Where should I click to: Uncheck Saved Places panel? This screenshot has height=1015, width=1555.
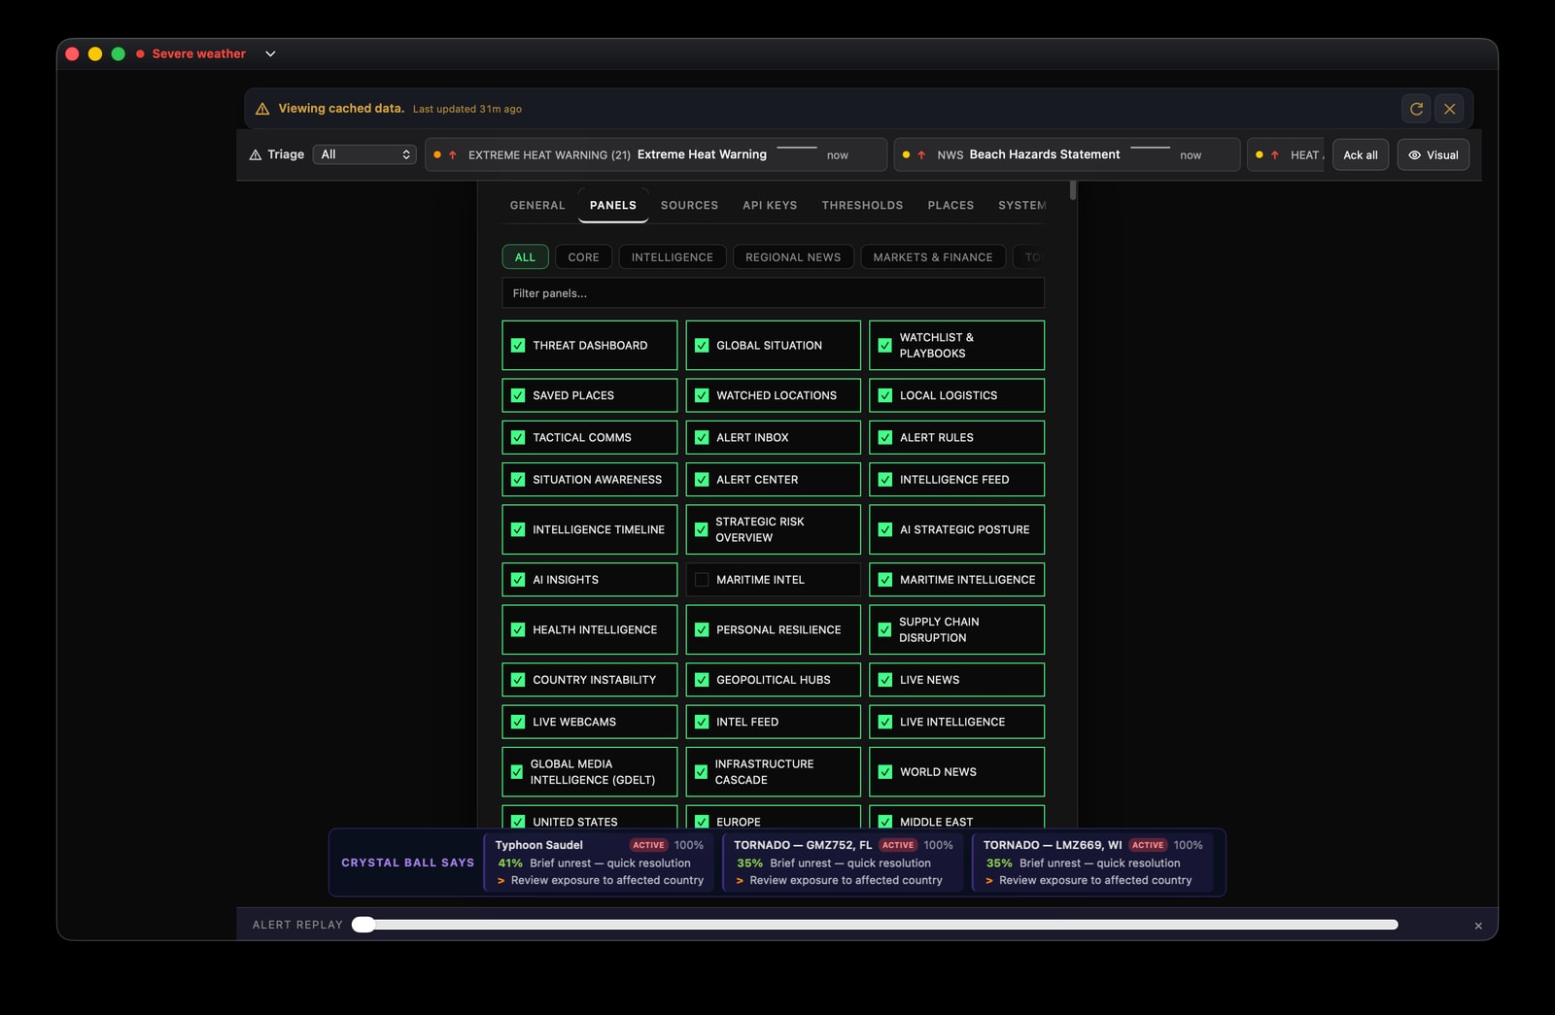click(x=518, y=395)
